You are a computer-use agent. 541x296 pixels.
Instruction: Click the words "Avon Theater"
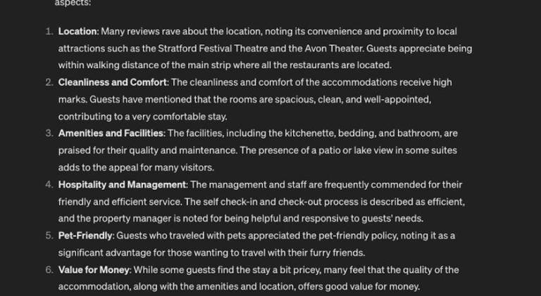click(334, 49)
